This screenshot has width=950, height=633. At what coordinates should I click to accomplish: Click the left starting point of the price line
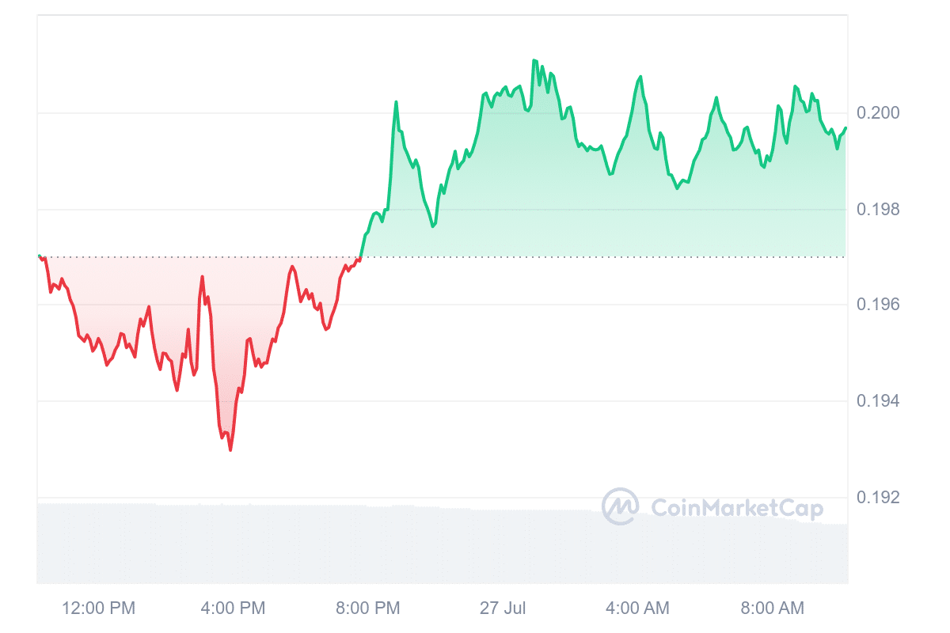click(x=39, y=256)
